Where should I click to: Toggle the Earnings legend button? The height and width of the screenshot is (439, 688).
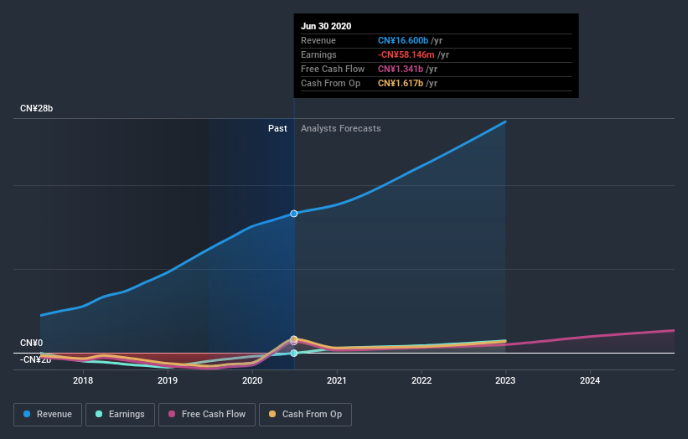click(x=120, y=415)
